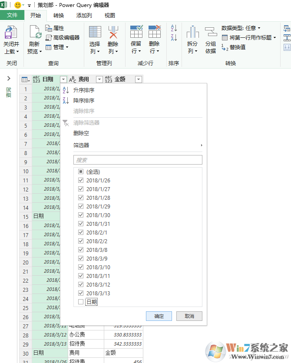Uncheck the 2018/1/26 checkbox
Image resolution: width=291 pixels, height=363 pixels.
coord(80,180)
